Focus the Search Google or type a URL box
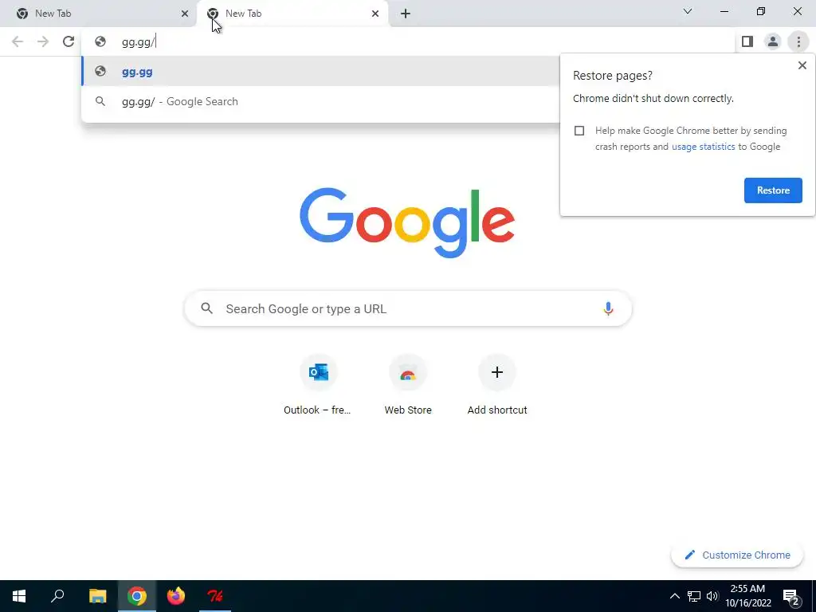The image size is (816, 612). pyautogui.click(x=408, y=308)
